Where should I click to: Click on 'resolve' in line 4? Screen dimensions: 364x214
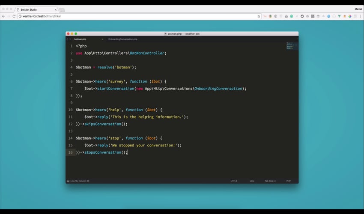[x=105, y=67]
